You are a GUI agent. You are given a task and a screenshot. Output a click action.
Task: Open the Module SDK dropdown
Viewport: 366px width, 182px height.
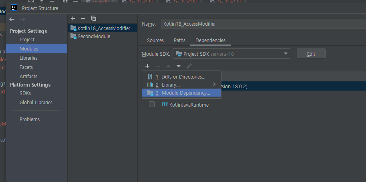231,53
